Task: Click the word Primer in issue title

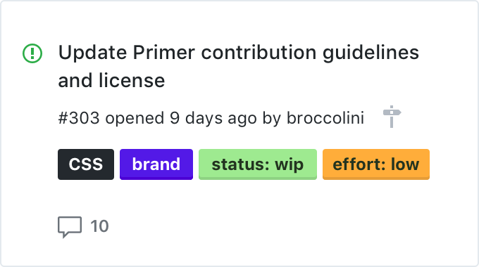Action: tap(163, 52)
